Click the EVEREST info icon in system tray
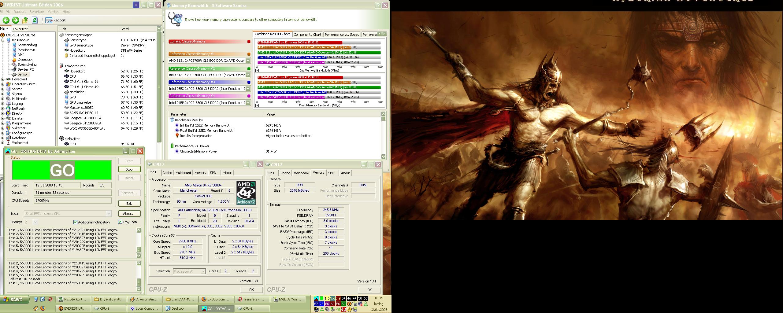 349,304
